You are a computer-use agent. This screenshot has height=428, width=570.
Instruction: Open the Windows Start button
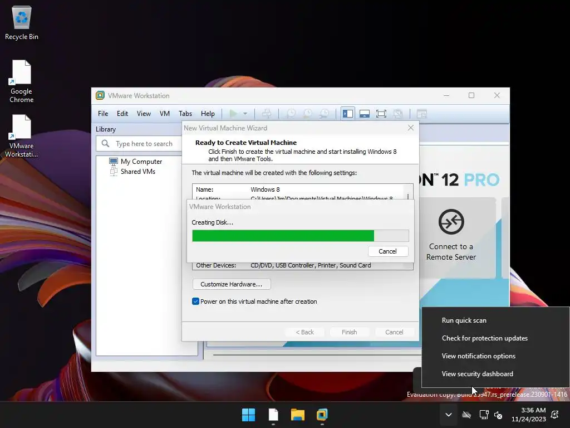pyautogui.click(x=249, y=415)
